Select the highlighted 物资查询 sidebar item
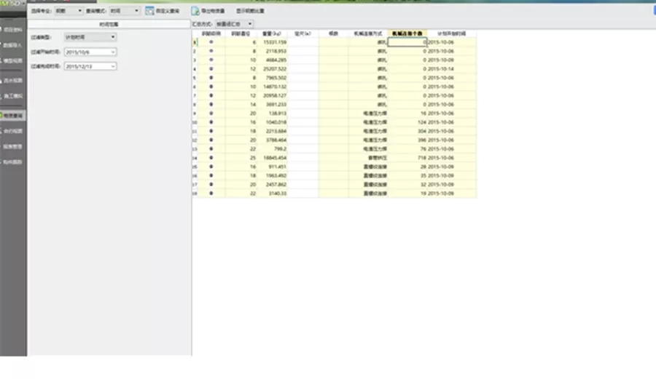Viewport: 656px width, 379px height. (13, 116)
